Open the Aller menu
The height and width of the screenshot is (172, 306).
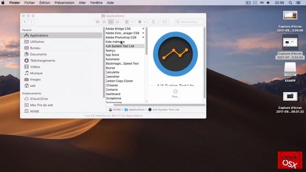pyautogui.click(x=82, y=3)
